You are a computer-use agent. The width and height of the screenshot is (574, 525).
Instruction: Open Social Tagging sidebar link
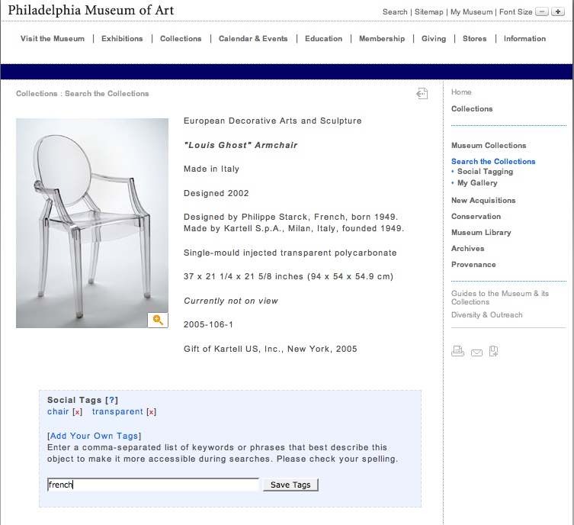485,172
